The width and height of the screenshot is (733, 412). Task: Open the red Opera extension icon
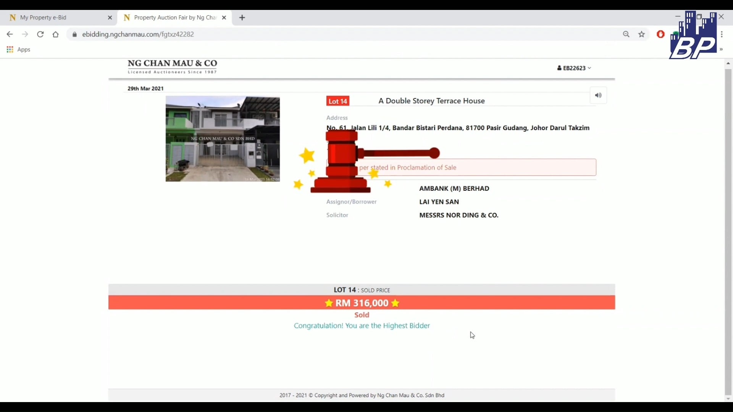tap(660, 34)
